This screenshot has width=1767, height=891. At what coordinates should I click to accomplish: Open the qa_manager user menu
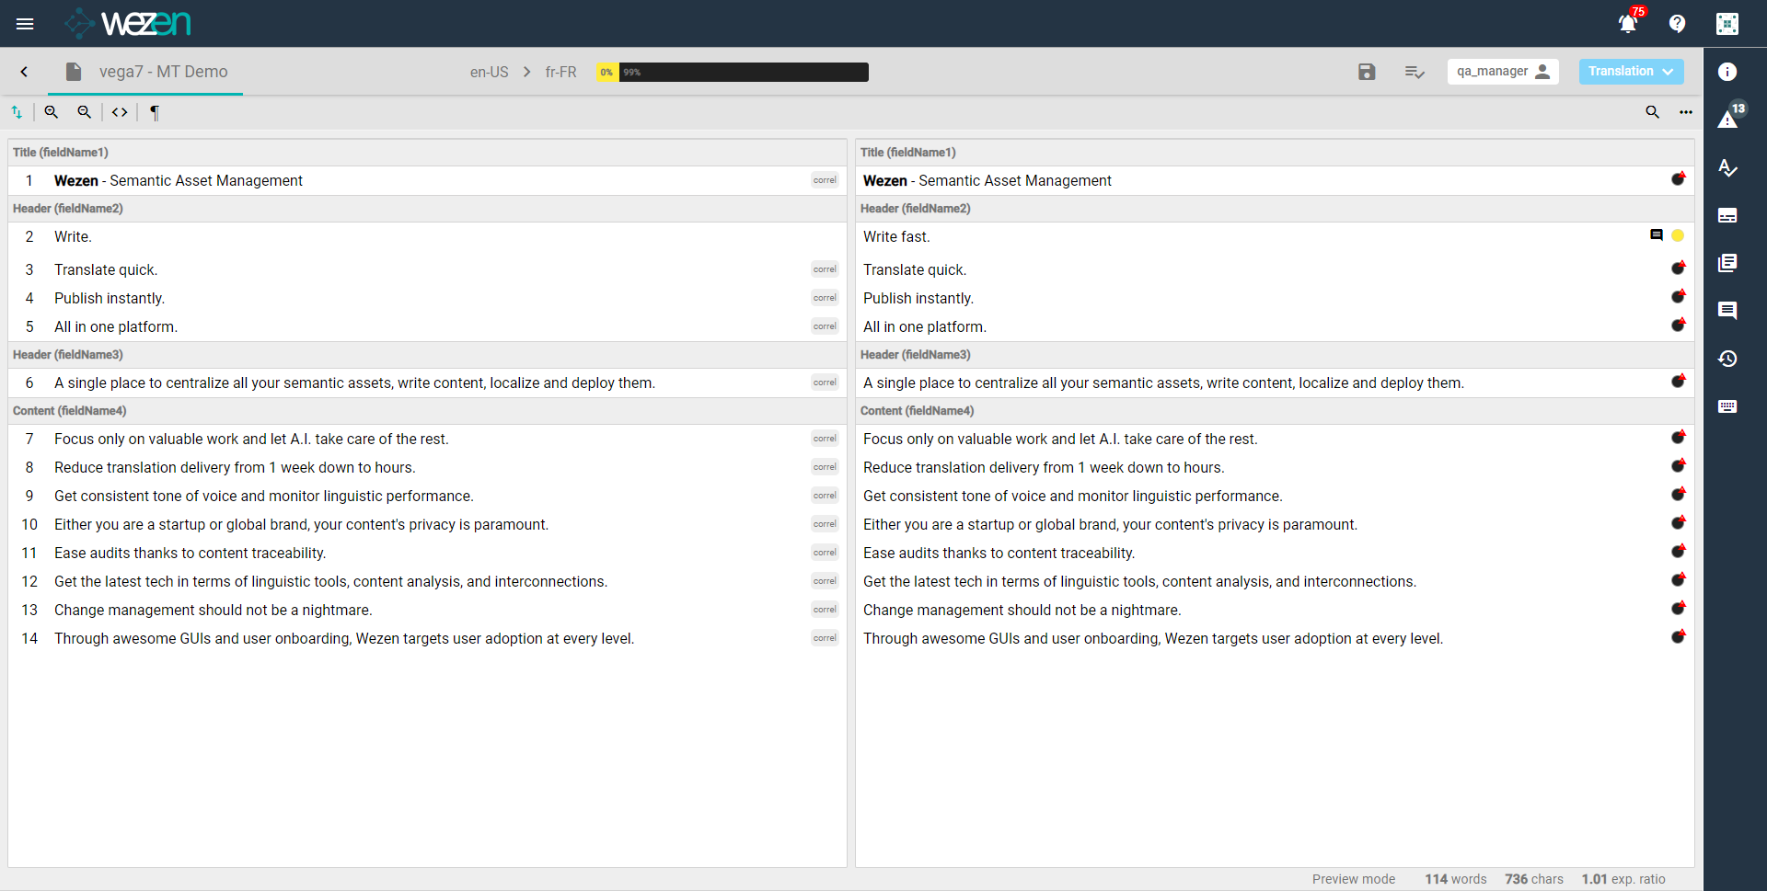click(1503, 72)
